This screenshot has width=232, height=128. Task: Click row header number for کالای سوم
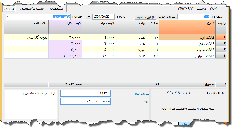pos(224,49)
